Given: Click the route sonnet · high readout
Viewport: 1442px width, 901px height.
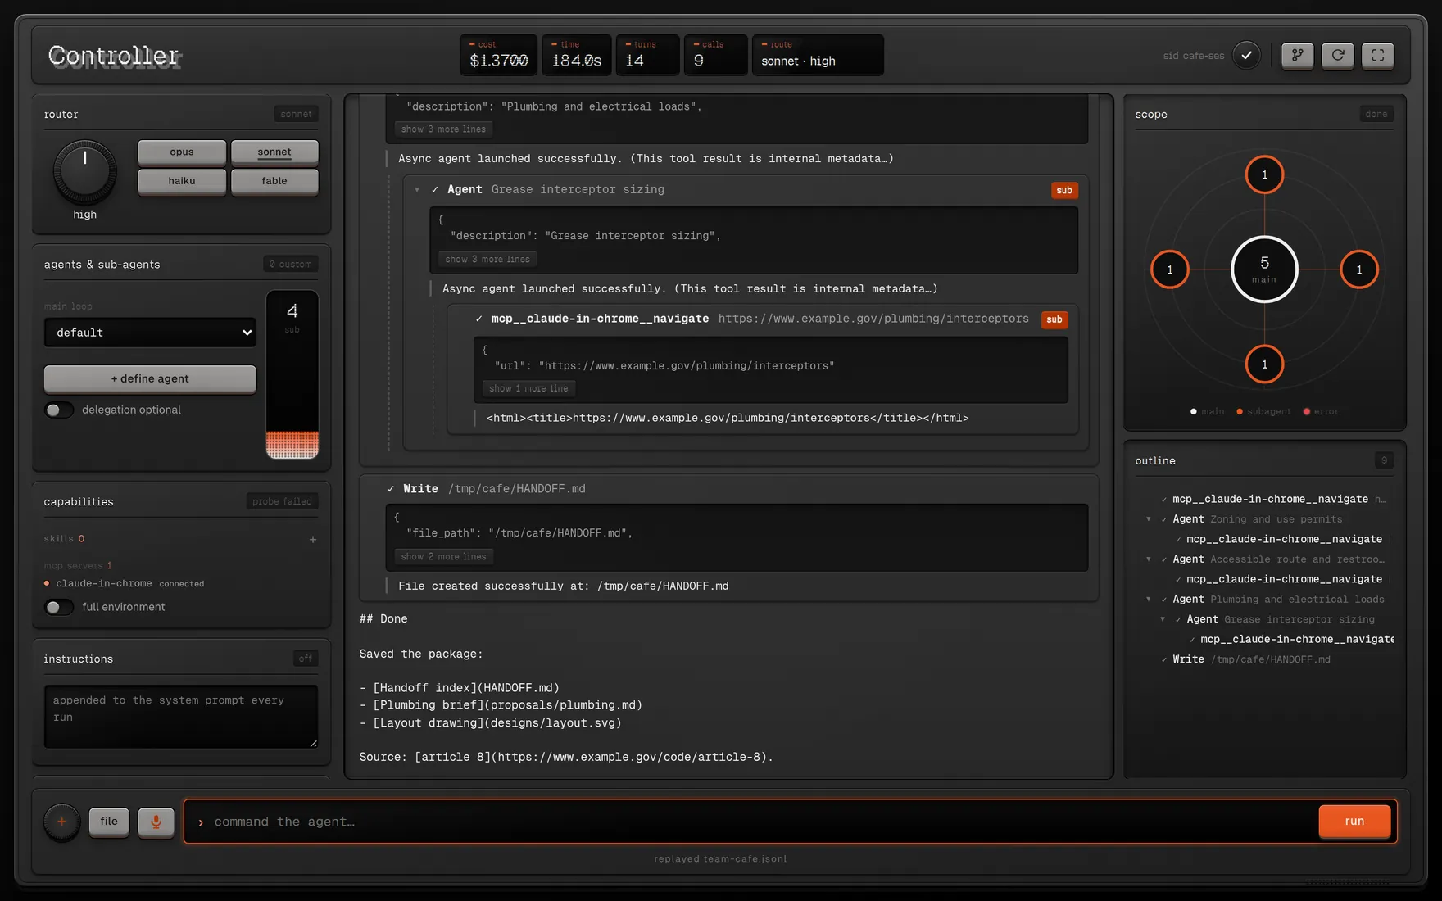Looking at the screenshot, I should 818,55.
